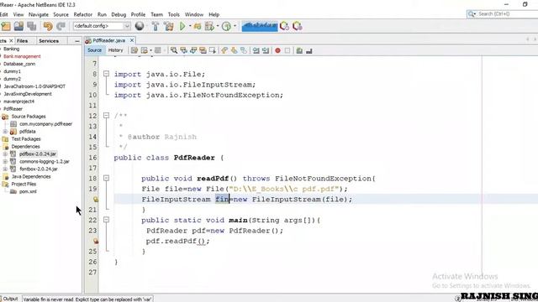Click the globe browser icon in toolbar
The height and width of the screenshot is (302, 538).
[x=140, y=26]
